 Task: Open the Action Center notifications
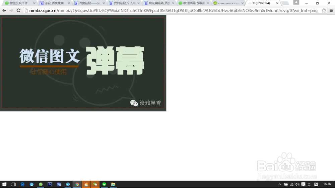point(303,184)
